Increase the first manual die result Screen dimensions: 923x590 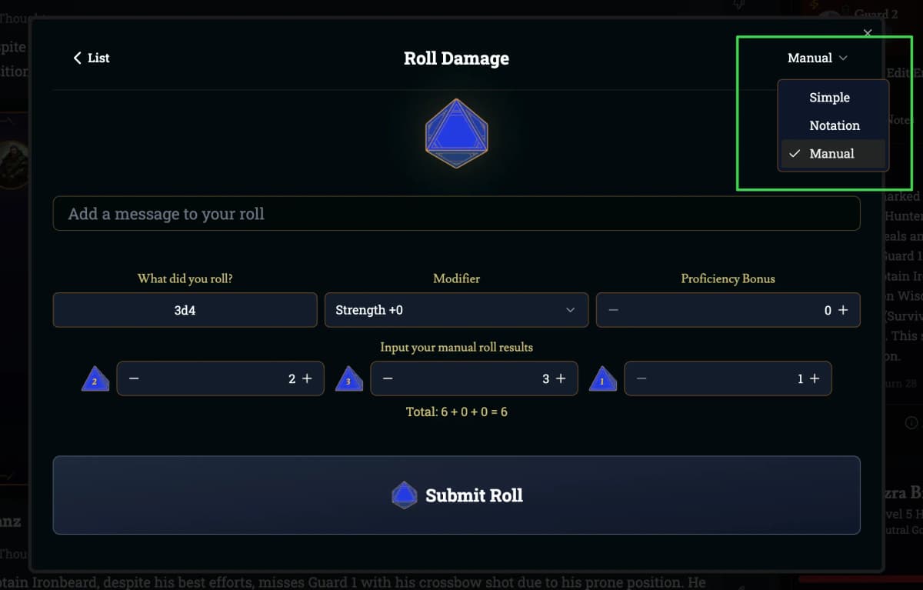pos(307,378)
